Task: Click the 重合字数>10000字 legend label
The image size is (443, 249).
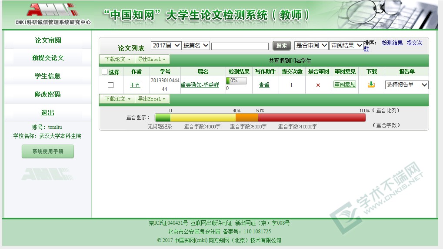Action: click(x=297, y=127)
